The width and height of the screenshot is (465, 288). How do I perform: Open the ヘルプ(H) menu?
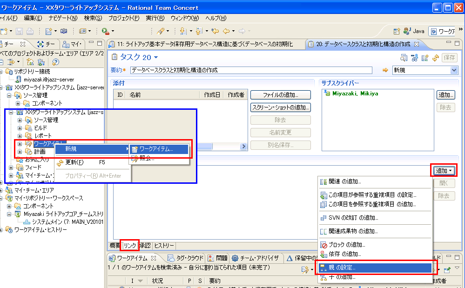(x=216, y=18)
